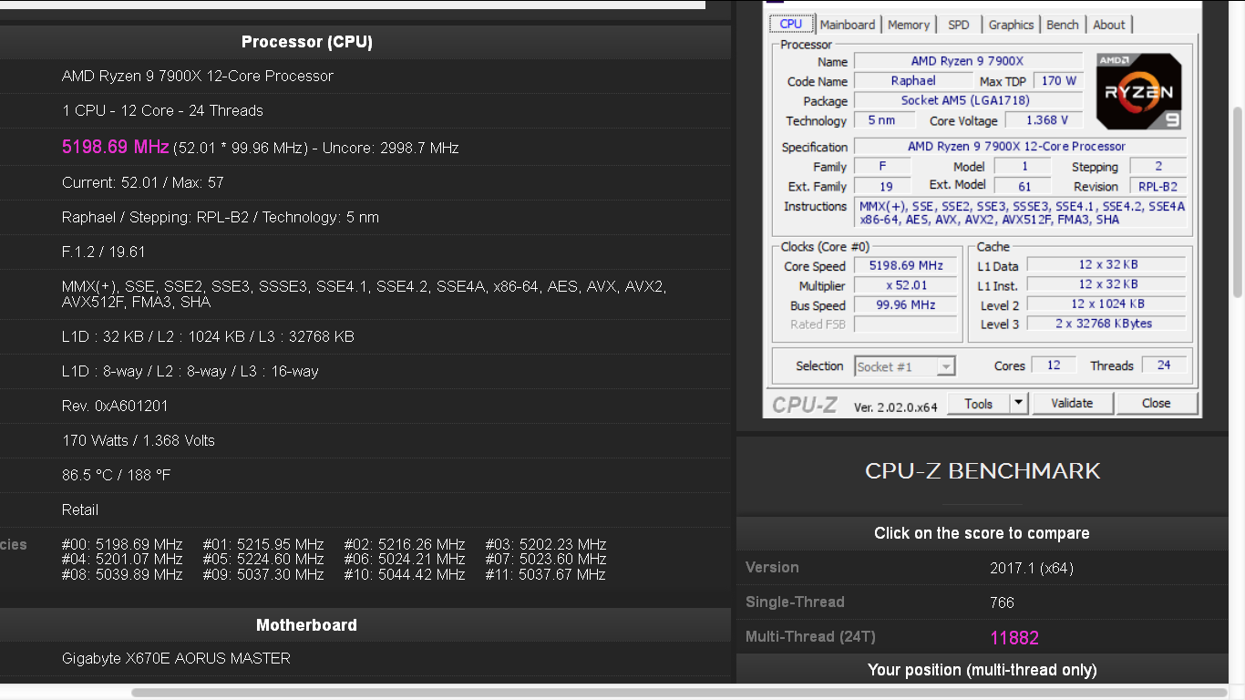Open the Tools dropdown arrow
The height and width of the screenshot is (700, 1245).
click(1019, 403)
